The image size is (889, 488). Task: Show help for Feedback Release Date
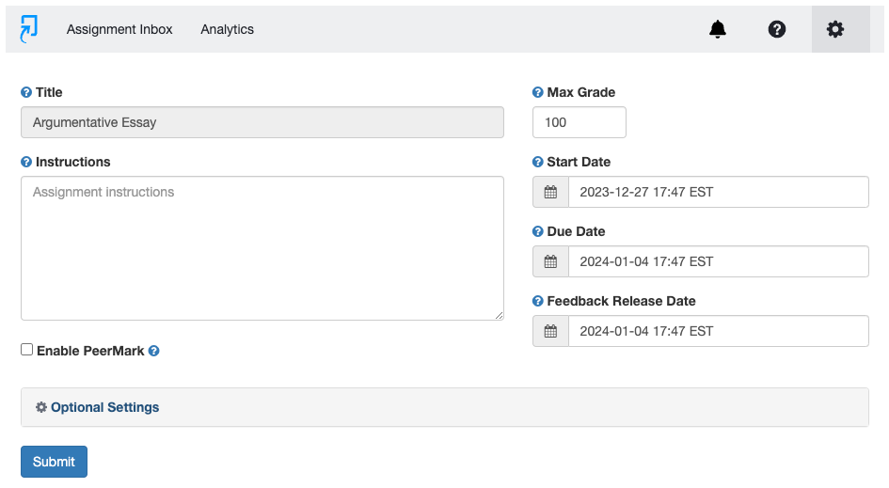tap(537, 301)
